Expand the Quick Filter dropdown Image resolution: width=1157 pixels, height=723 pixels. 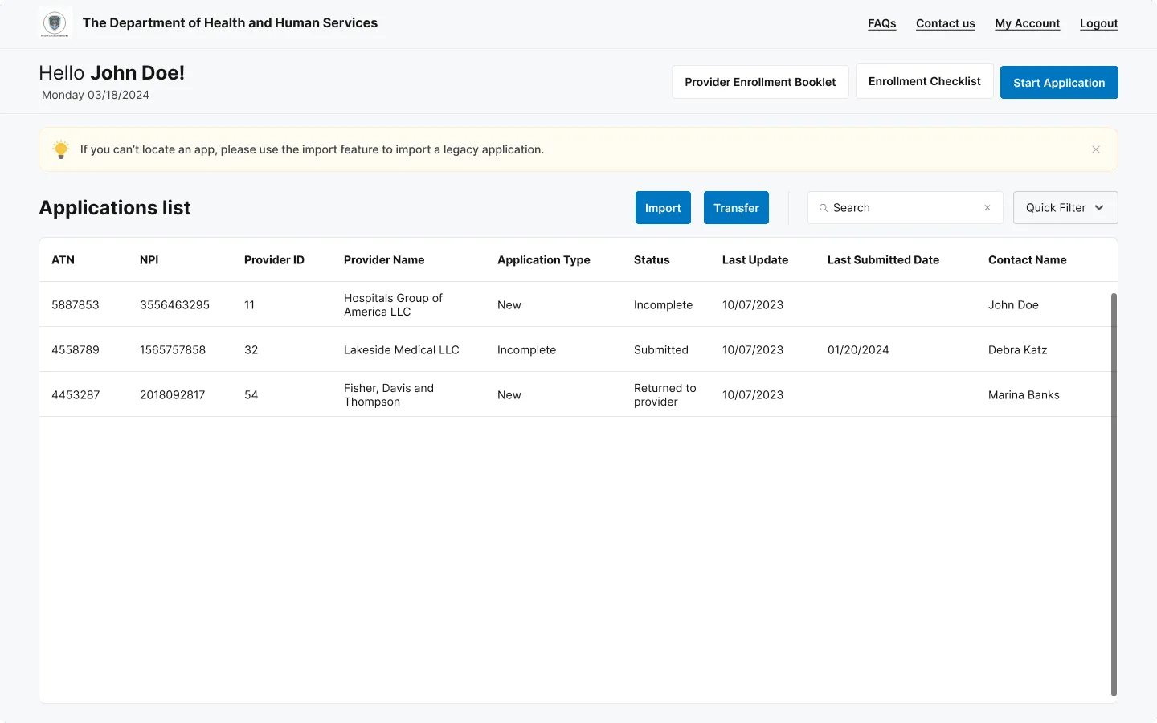click(1065, 208)
